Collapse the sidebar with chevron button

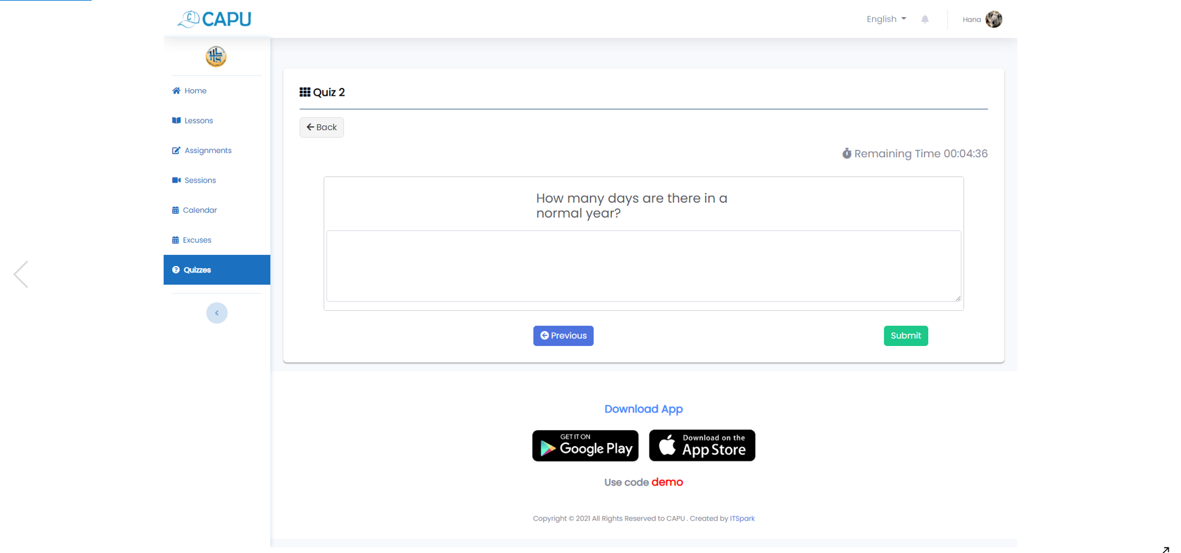(x=217, y=313)
